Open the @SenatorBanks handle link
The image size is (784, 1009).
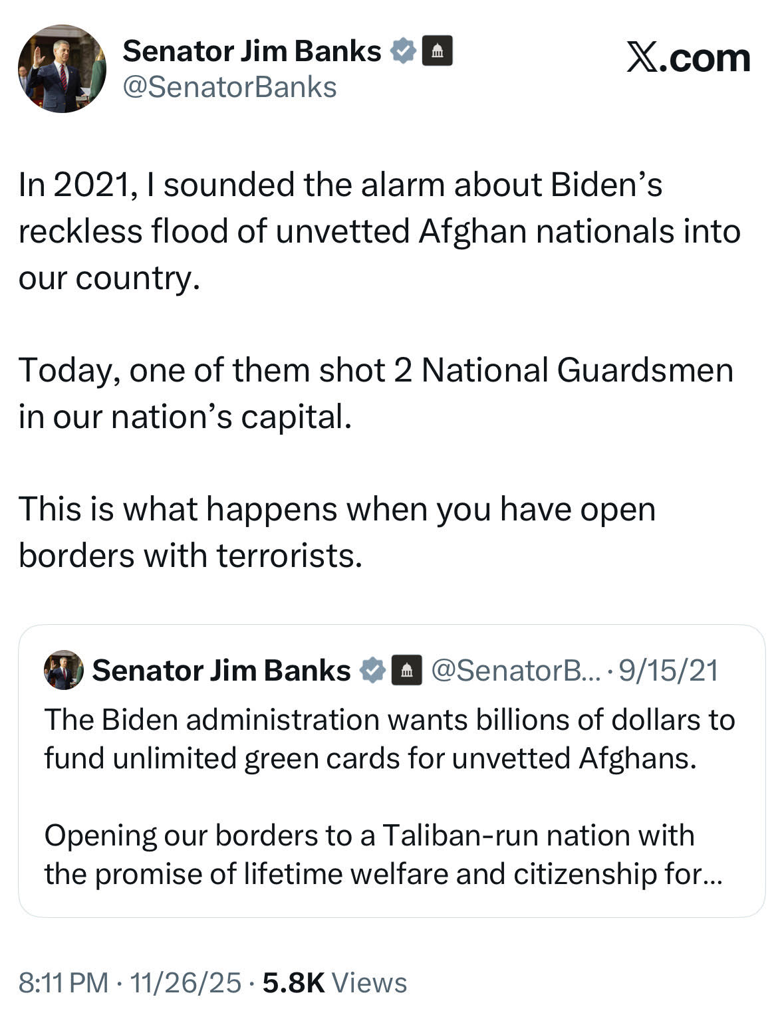[229, 88]
